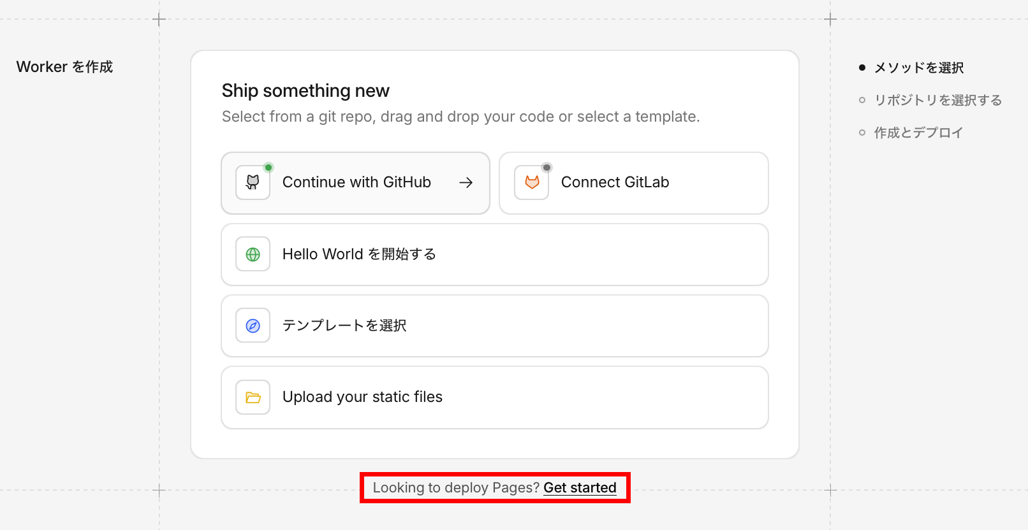Select the Connect GitLab option
This screenshot has width=1028, height=530.
615,182
